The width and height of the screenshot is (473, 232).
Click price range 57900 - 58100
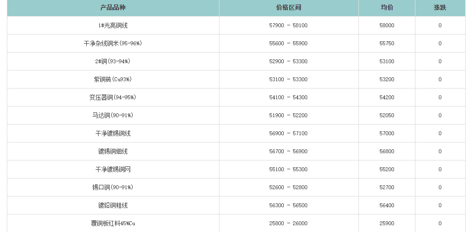[288, 25]
